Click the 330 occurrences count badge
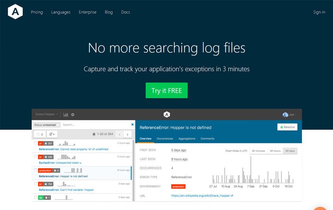Screen dimensions: 333x210 pyautogui.click(x=48, y=157)
